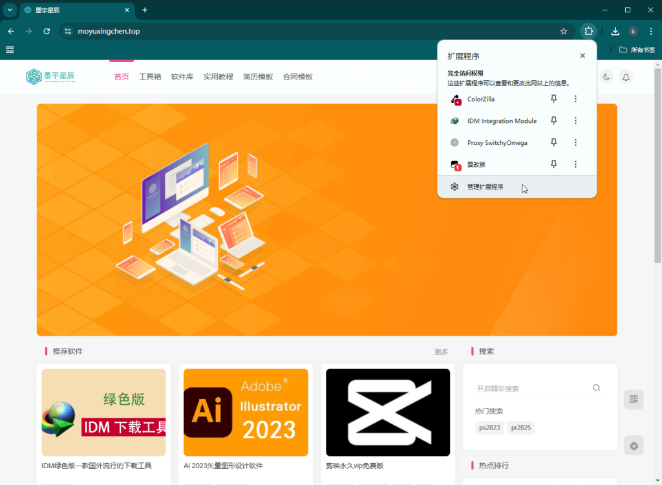Screen dimensions: 662x485
Task: Click the QR code icon in the sidebar
Action: (x=634, y=399)
